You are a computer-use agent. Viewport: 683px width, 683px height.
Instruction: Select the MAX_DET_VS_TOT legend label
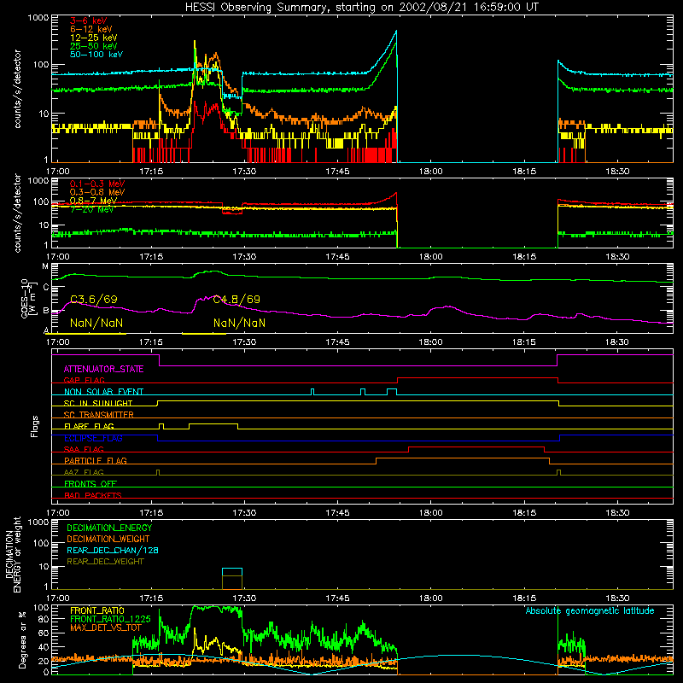click(106, 628)
